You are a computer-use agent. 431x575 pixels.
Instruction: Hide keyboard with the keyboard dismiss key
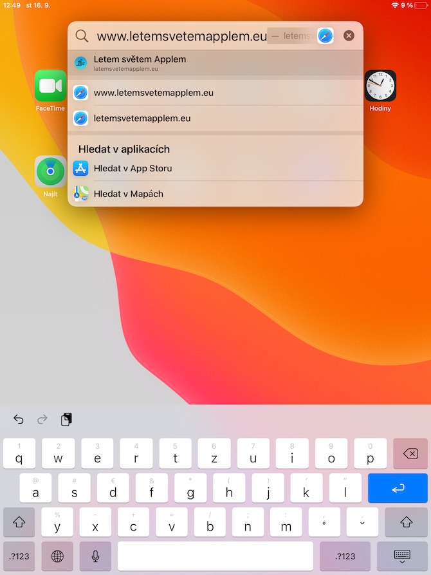click(402, 556)
